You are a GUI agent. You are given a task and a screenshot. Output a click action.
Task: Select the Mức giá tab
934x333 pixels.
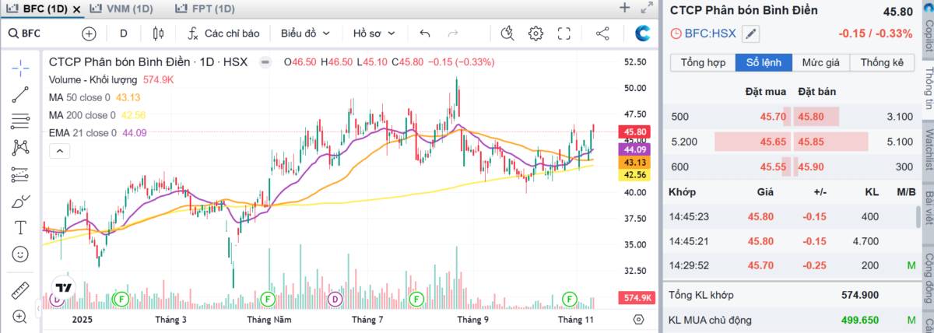(x=820, y=62)
